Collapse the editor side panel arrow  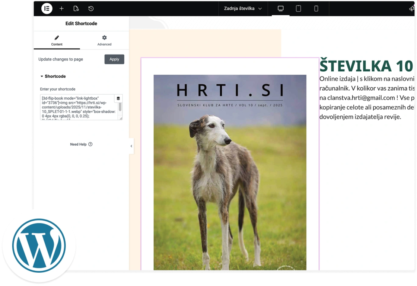coord(131,146)
